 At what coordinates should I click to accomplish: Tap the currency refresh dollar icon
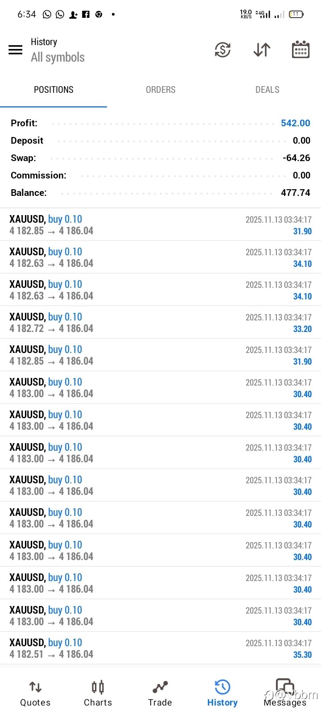tap(222, 50)
